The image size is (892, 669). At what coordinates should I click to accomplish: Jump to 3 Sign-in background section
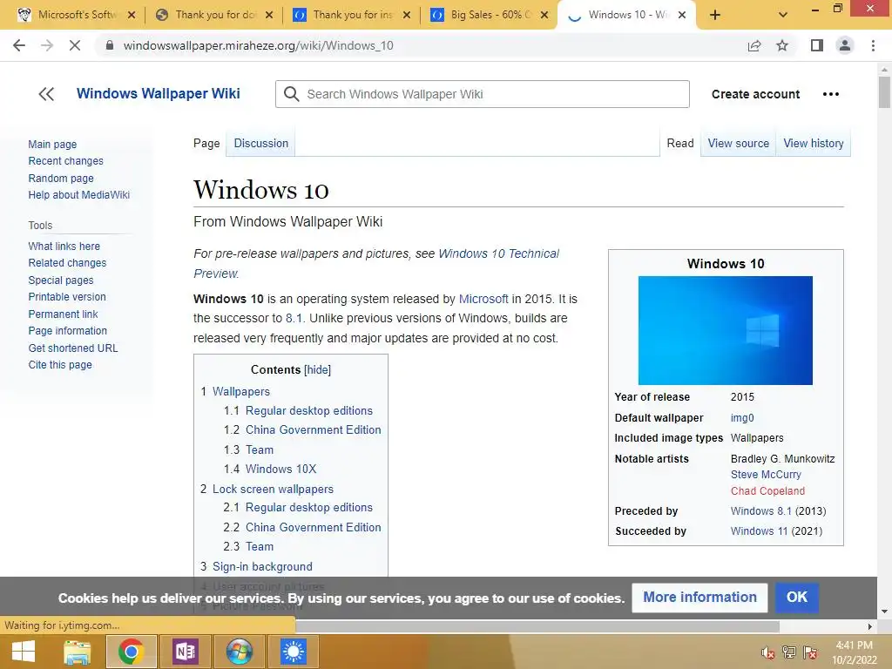257,566
